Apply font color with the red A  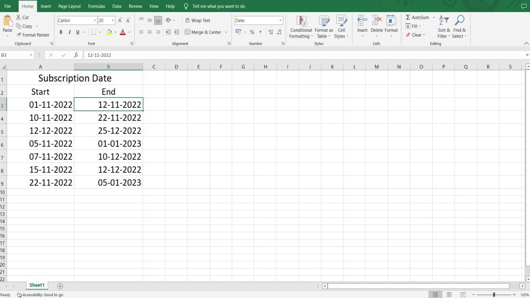[123, 32]
